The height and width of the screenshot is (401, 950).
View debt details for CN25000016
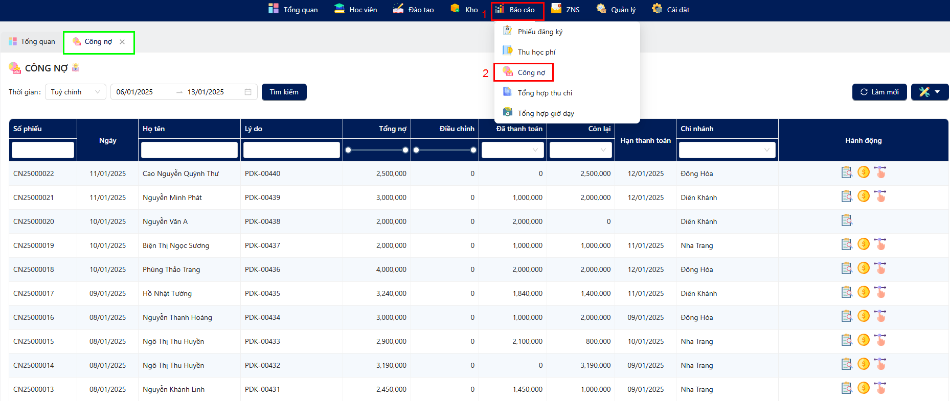click(x=847, y=316)
